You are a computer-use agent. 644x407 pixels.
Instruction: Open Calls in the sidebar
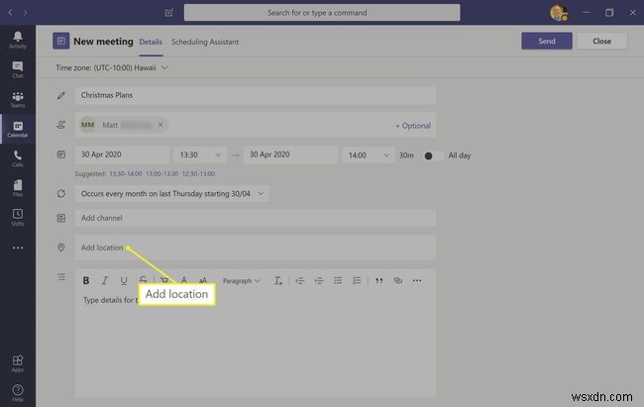pos(18,158)
